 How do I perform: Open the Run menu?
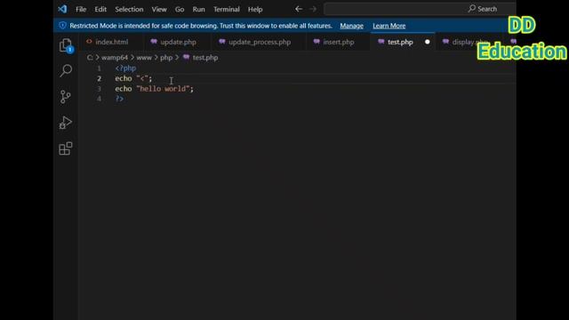(x=198, y=10)
